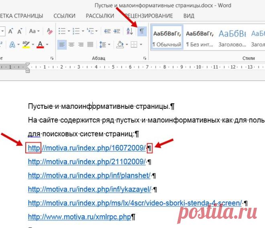Open the ССЫЛКИ ribbon tab
This screenshot has width=265, height=228.
pyautogui.click(x=64, y=16)
